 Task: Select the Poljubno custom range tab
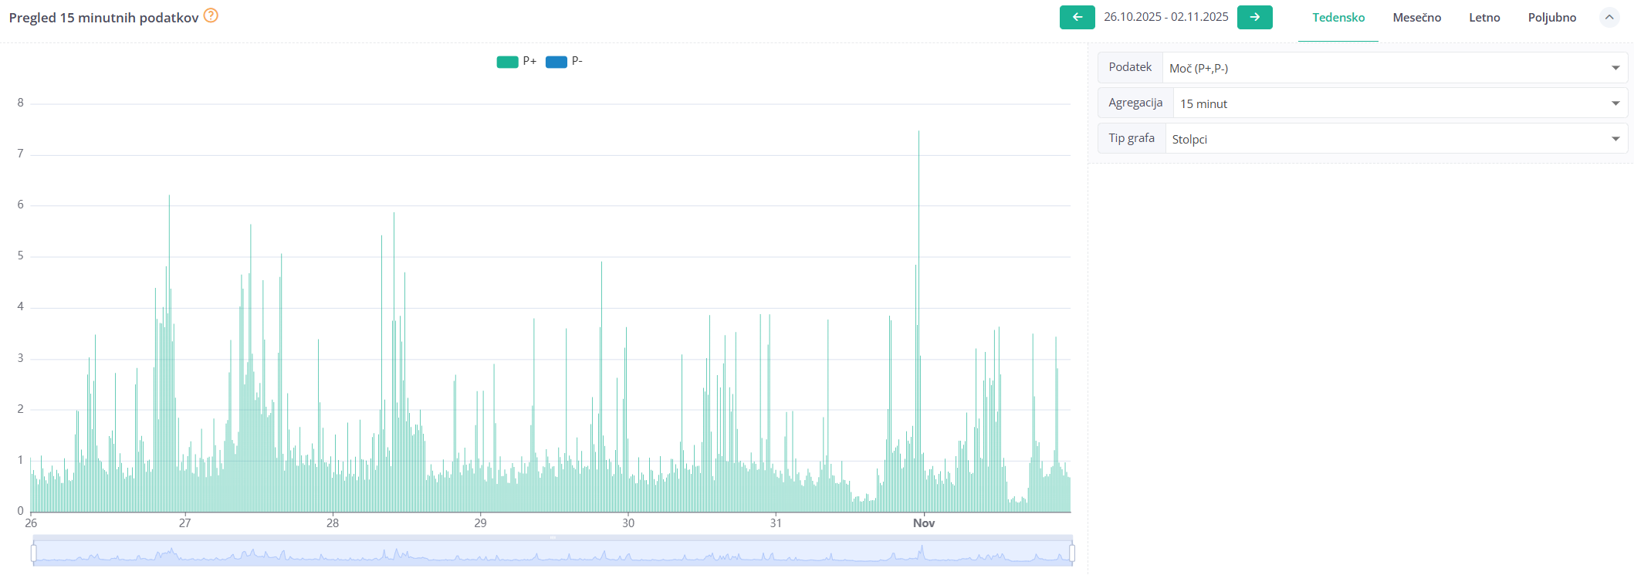click(x=1551, y=18)
